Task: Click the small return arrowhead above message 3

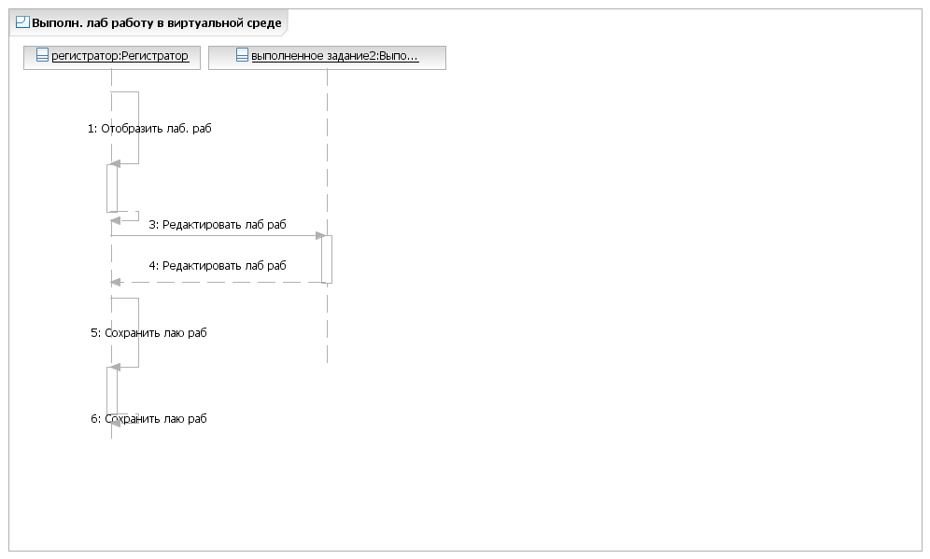Action: coord(116,220)
